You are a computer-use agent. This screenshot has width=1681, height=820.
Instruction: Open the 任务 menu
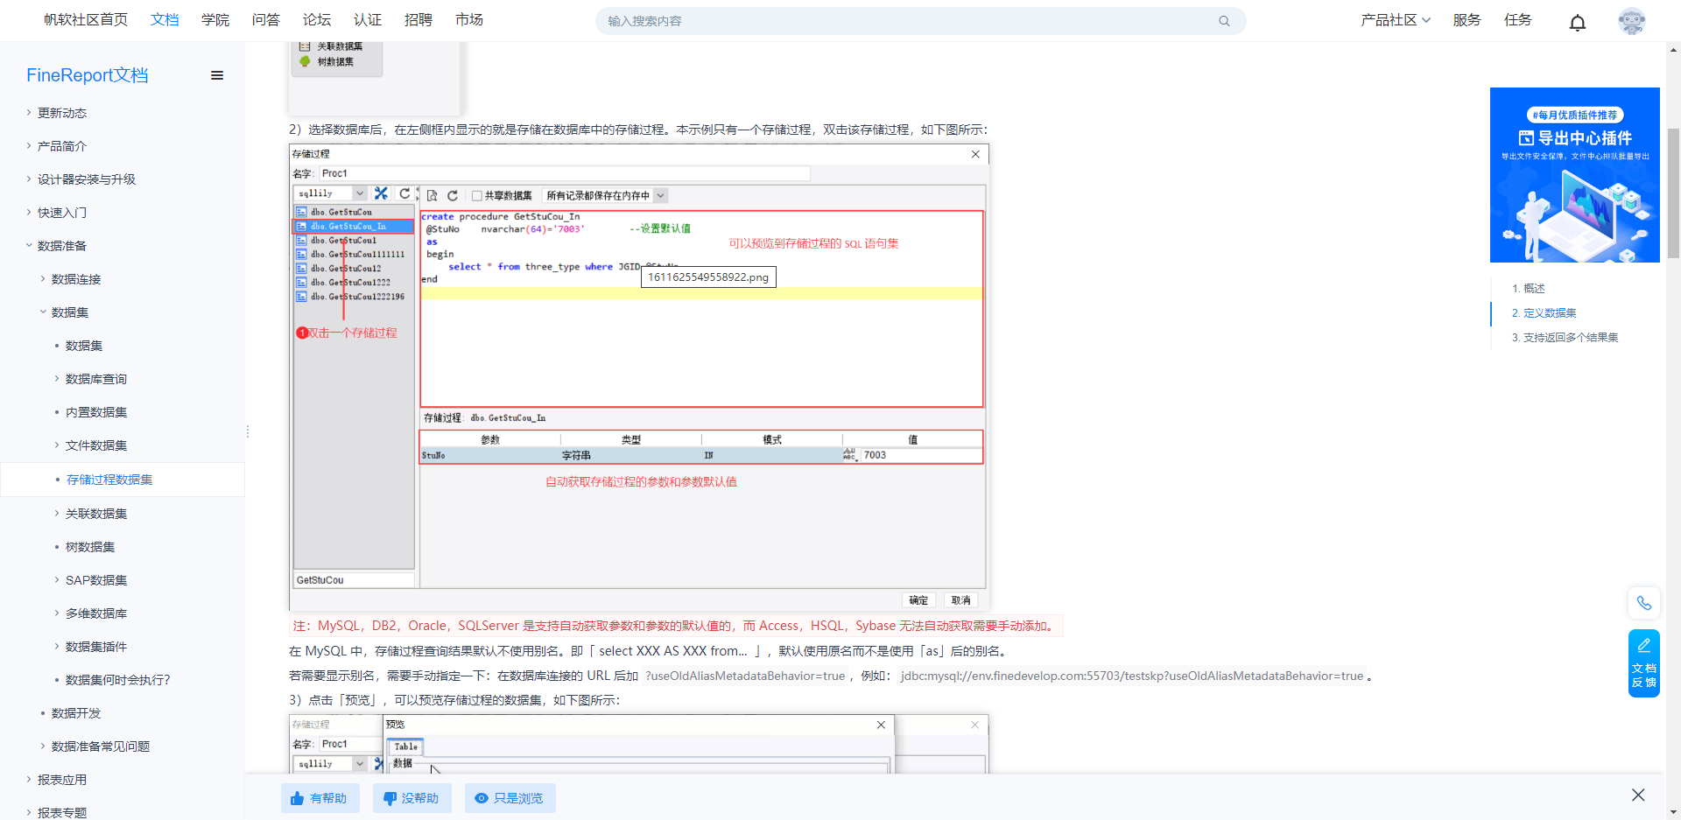point(1518,20)
